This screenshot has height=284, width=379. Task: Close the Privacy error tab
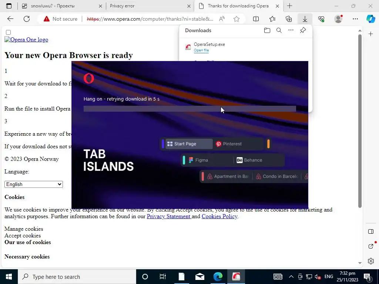[189, 6]
